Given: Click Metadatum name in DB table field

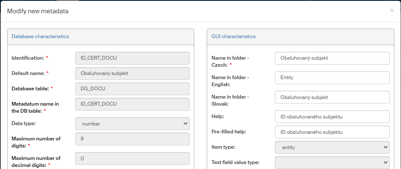Looking at the screenshot, I should click(132, 104).
